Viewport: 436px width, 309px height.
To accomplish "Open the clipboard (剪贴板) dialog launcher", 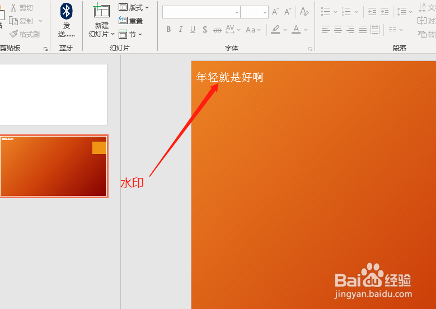I will [x=45, y=49].
